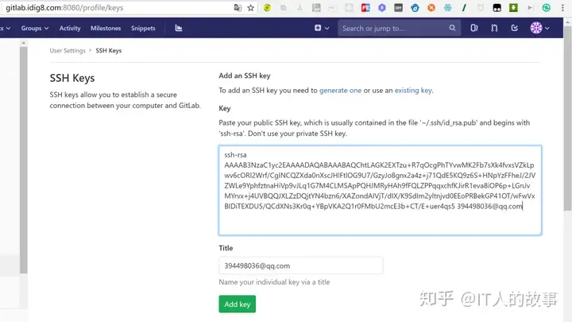The image size is (572, 322).
Task: Open the to-do list icon
Action: (x=514, y=28)
